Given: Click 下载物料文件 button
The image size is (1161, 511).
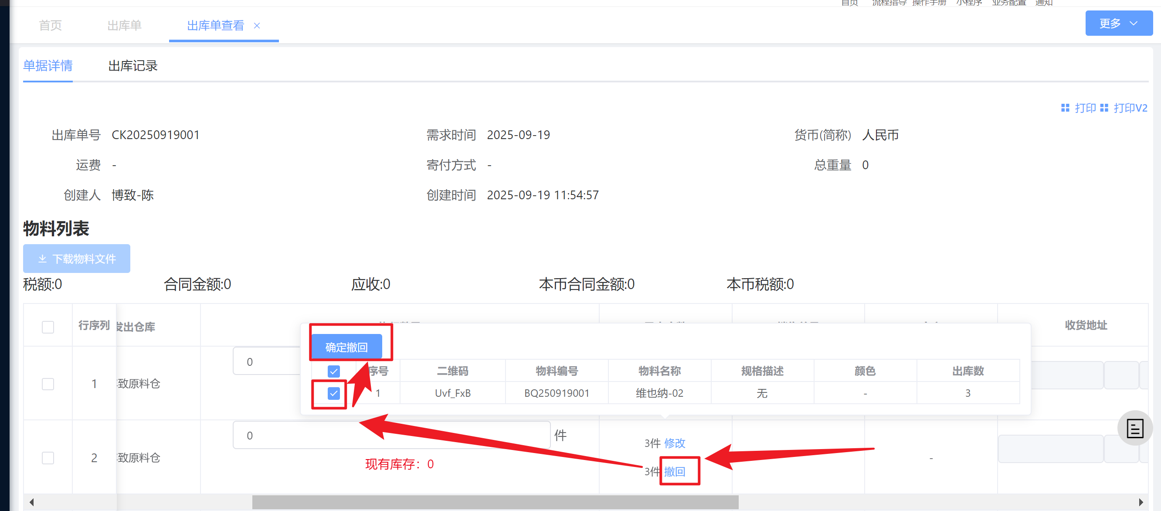Looking at the screenshot, I should point(77,259).
